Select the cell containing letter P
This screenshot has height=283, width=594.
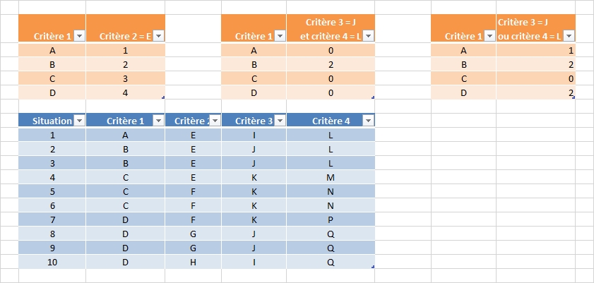point(331,219)
